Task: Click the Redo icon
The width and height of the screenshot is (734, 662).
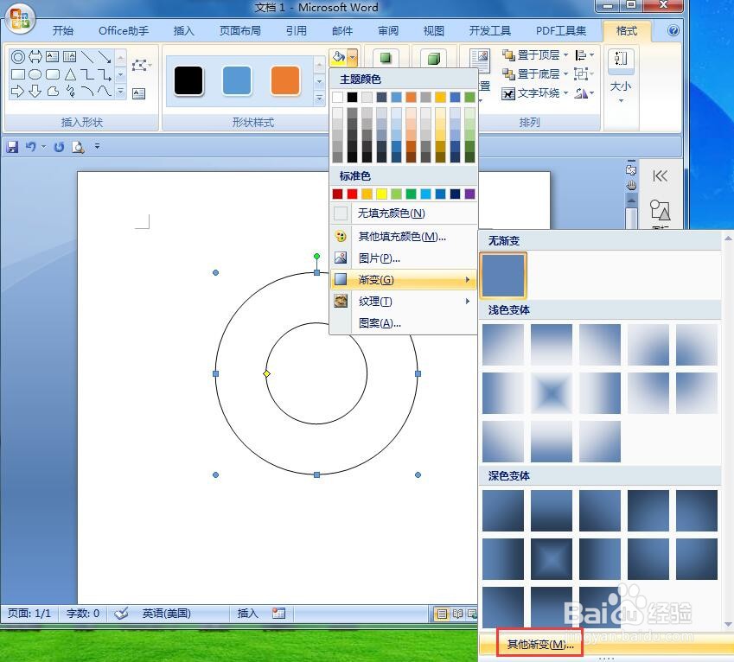Action: (59, 147)
